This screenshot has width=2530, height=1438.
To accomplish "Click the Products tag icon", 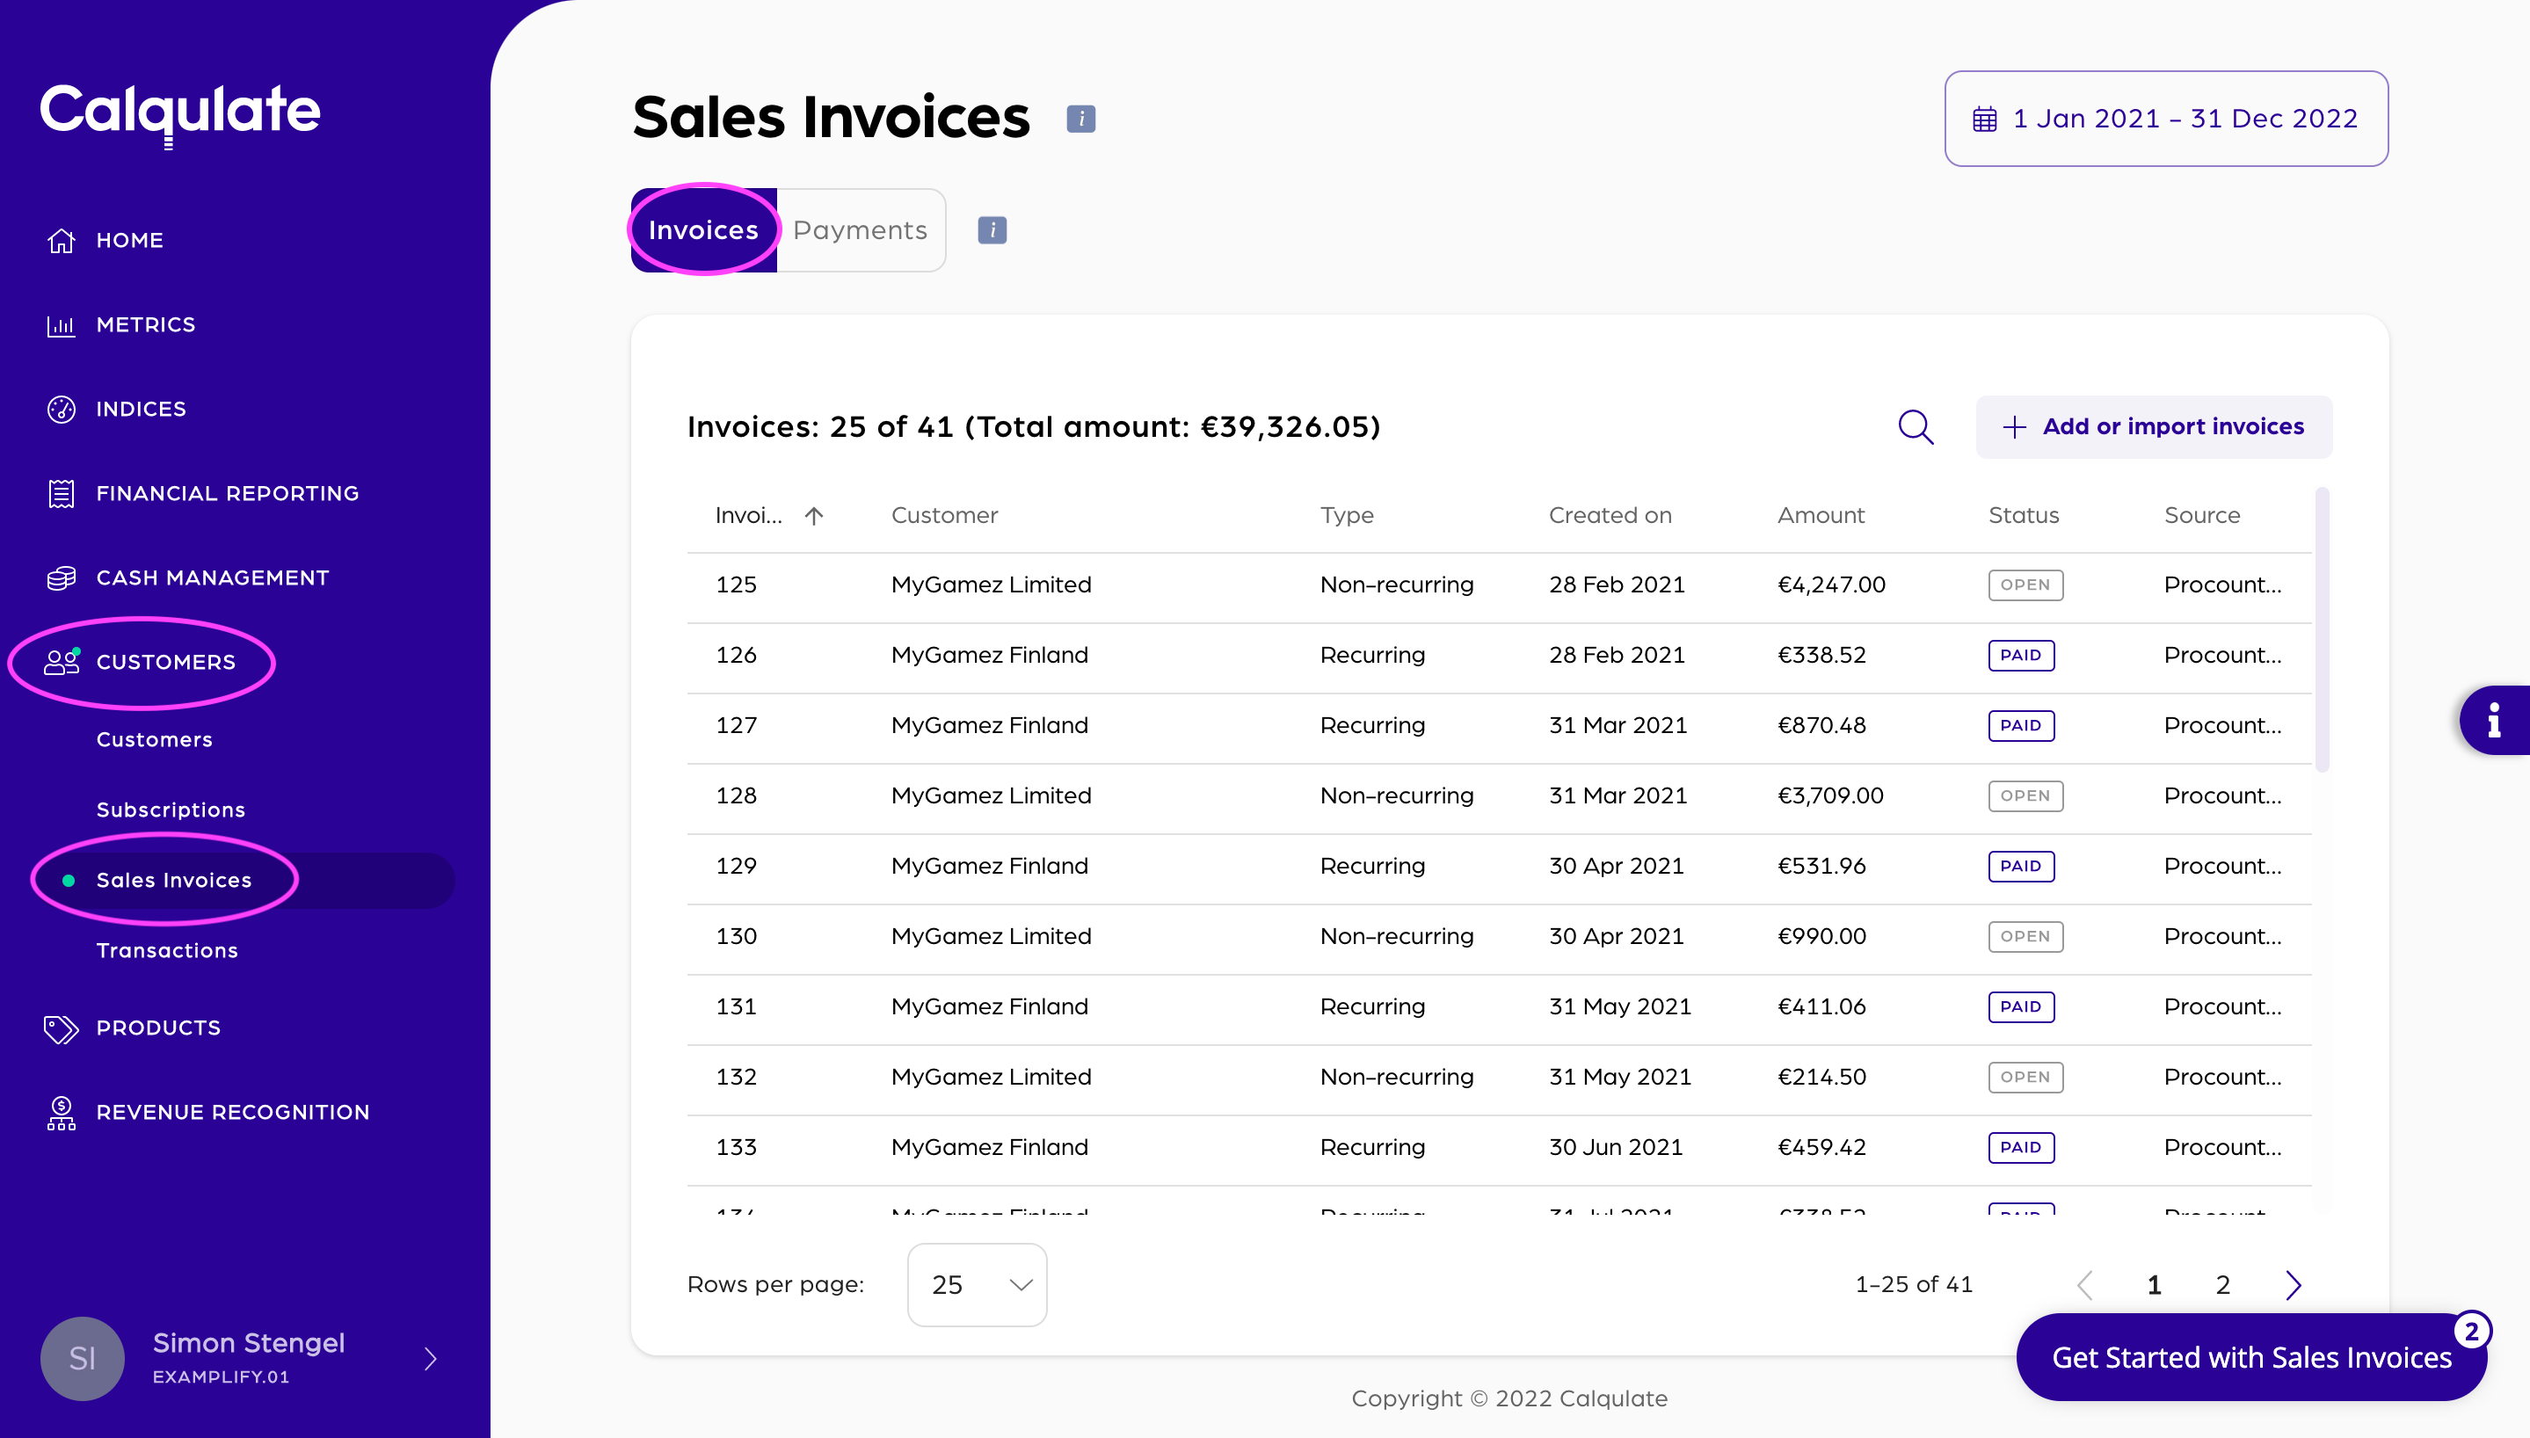I will (x=62, y=1028).
